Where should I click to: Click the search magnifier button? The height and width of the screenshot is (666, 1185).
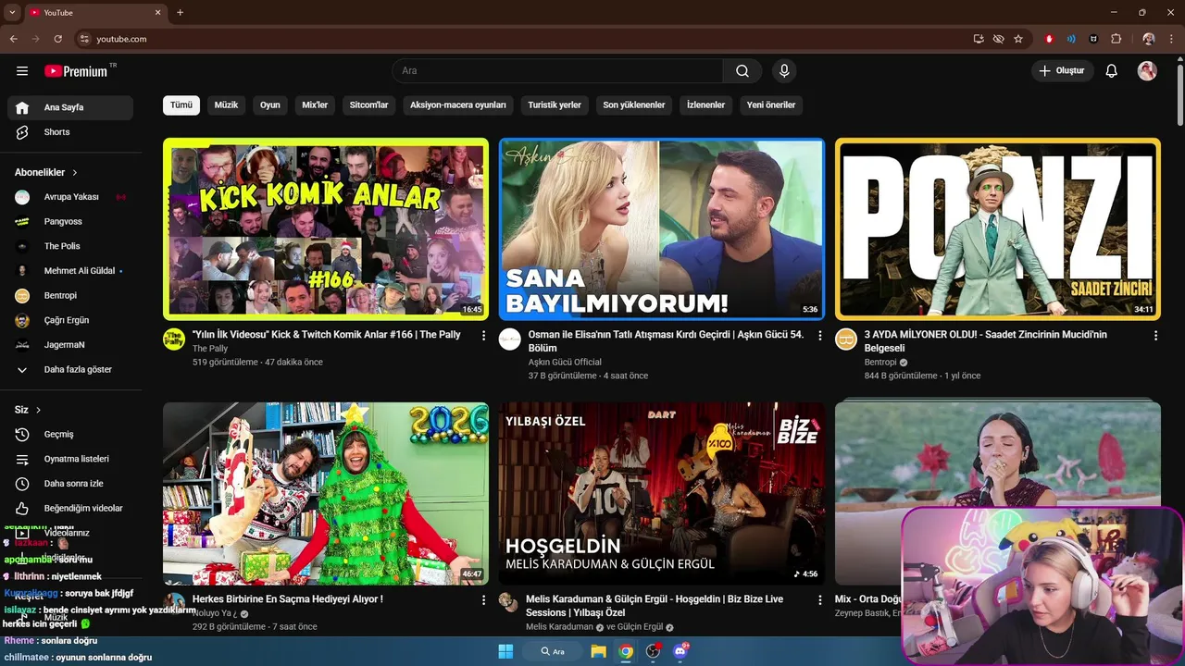click(x=742, y=71)
